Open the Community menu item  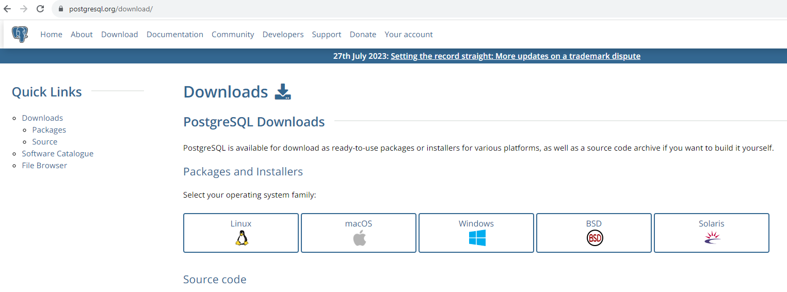click(233, 35)
